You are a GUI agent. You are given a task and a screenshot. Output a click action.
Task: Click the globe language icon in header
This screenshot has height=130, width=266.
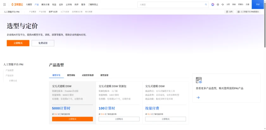pyautogui.click(x=218, y=4)
